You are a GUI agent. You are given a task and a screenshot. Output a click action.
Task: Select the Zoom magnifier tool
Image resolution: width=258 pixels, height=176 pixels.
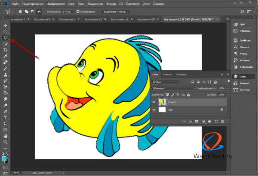pyautogui.click(x=6, y=141)
